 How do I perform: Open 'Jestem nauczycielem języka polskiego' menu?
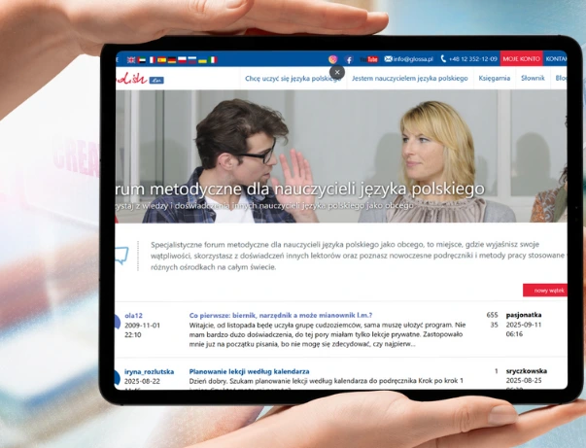(410, 79)
